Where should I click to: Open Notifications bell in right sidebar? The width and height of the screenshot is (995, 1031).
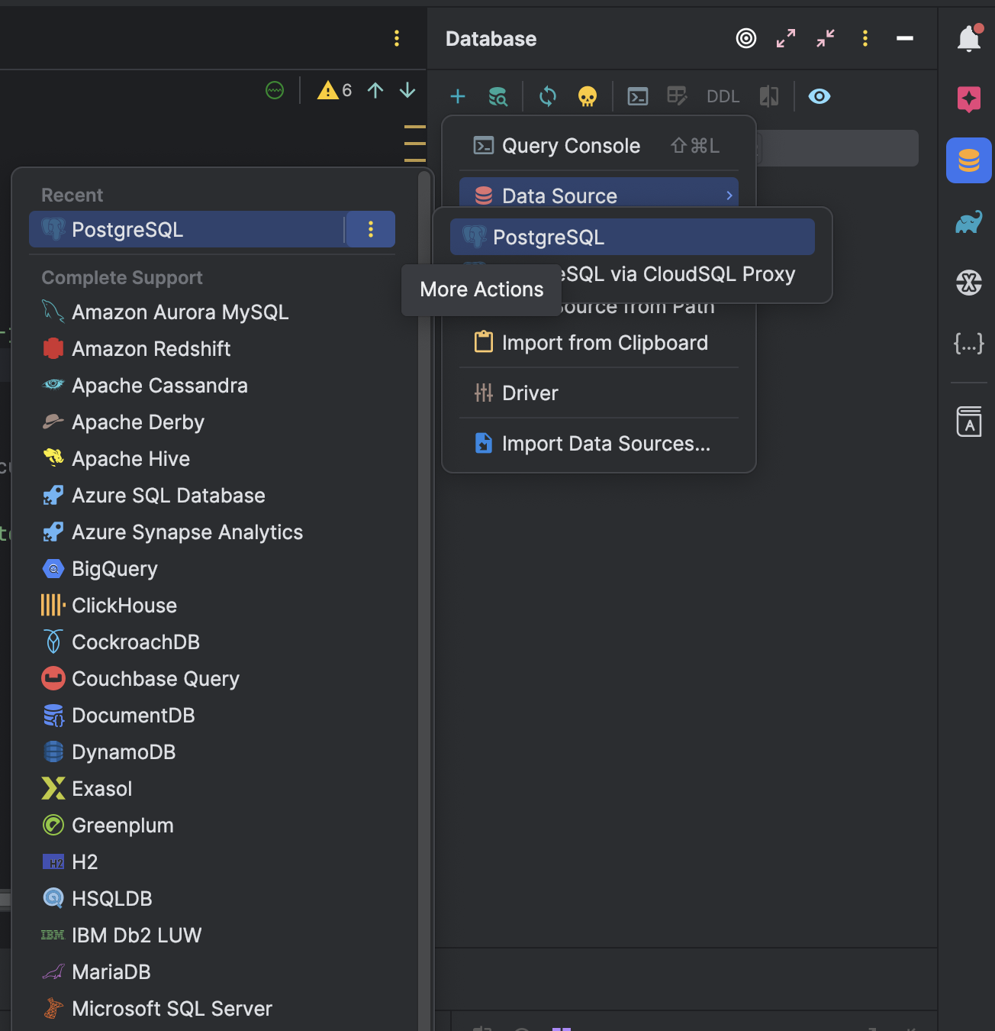[x=969, y=38]
